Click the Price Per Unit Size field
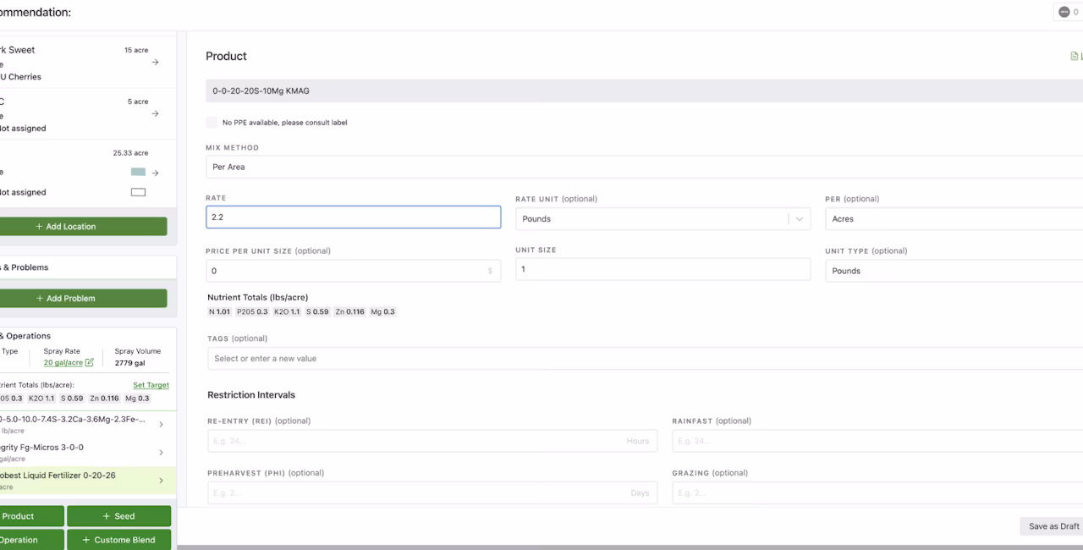The height and width of the screenshot is (550, 1083). click(x=353, y=271)
